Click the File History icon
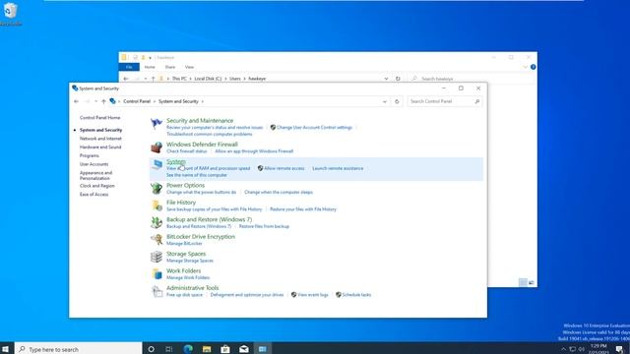 click(x=157, y=206)
